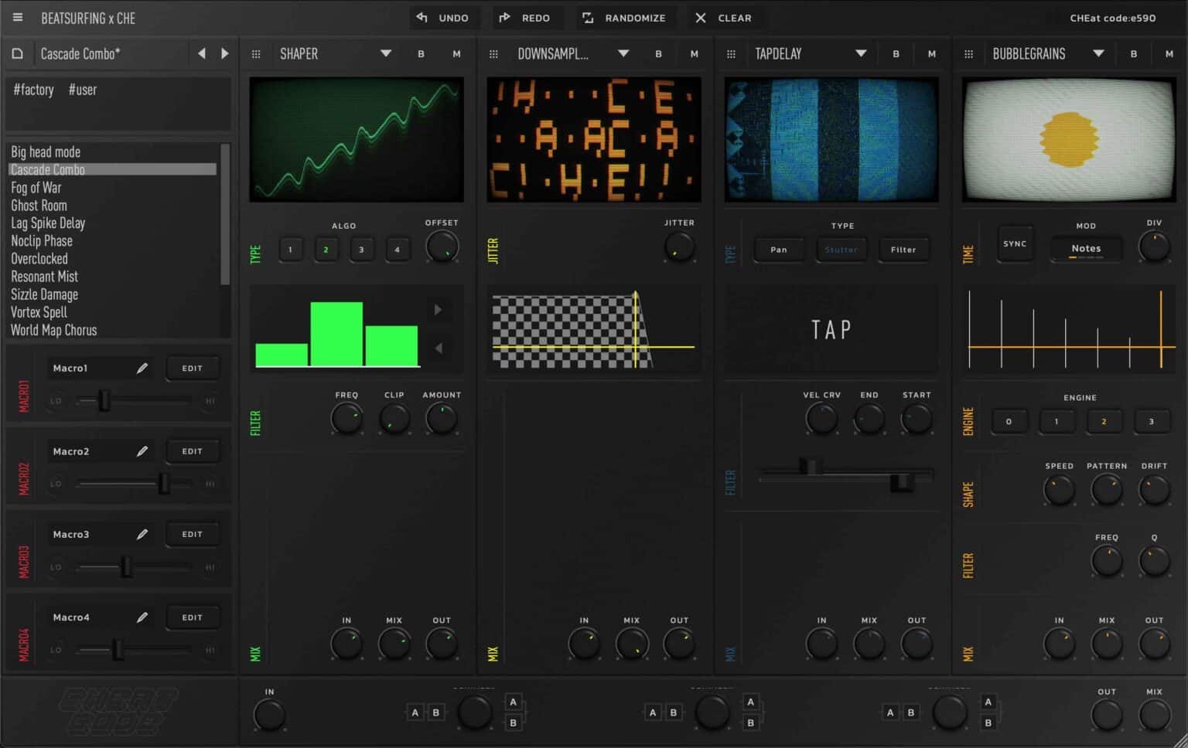1188x748 pixels.
Task: Open the SHAPER effect selector dropdown
Action: 385,53
